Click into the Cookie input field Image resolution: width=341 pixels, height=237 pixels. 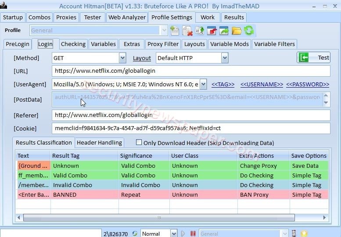[x=191, y=128]
